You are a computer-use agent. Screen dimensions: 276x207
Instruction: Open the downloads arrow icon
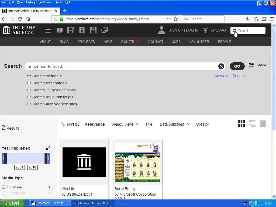click(x=248, y=19)
